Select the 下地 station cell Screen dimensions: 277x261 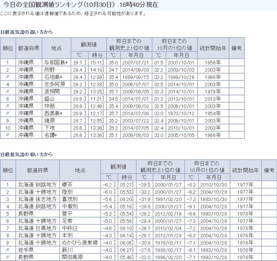pos(56,128)
